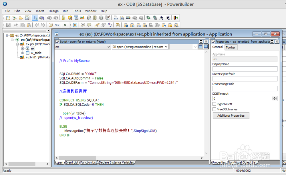Open the To-Do List notepad icon
Image resolution: width=286 pixels, height=175 pixels.
coord(63,18)
